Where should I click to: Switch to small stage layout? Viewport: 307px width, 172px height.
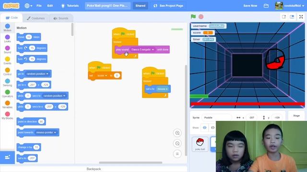[x=284, y=17]
